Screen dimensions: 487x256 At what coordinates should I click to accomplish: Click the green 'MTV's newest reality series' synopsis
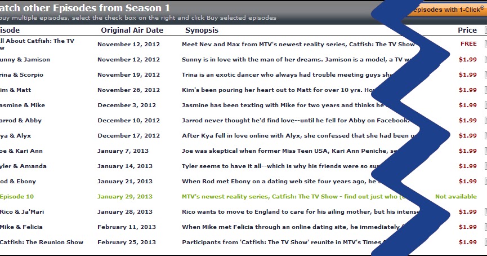pos(293,197)
